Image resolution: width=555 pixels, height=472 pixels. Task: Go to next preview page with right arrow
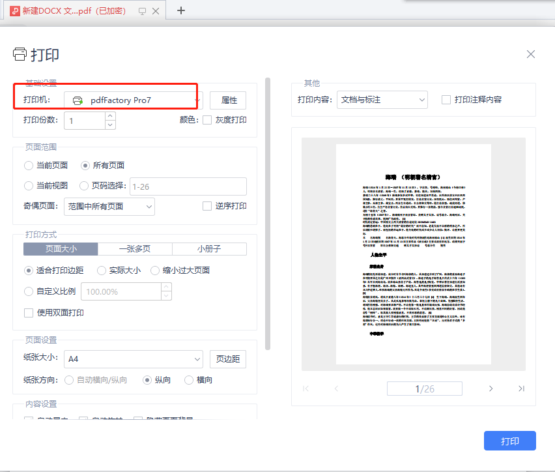(x=491, y=388)
